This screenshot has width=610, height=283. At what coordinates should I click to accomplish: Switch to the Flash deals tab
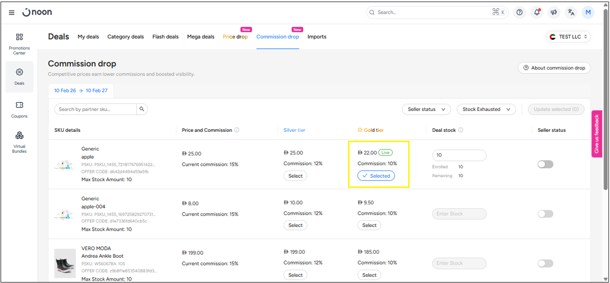click(165, 37)
